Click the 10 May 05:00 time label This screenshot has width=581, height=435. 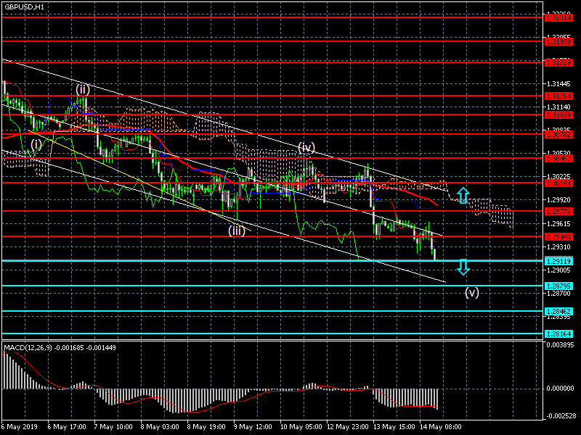[x=301, y=427]
